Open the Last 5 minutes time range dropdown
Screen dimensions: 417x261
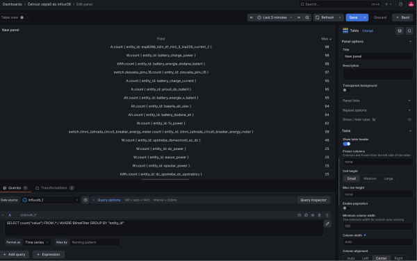275,17
